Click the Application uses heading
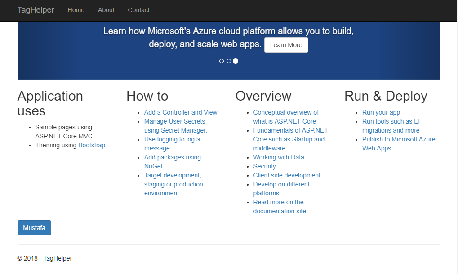The height and width of the screenshot is (274, 458). (50, 104)
